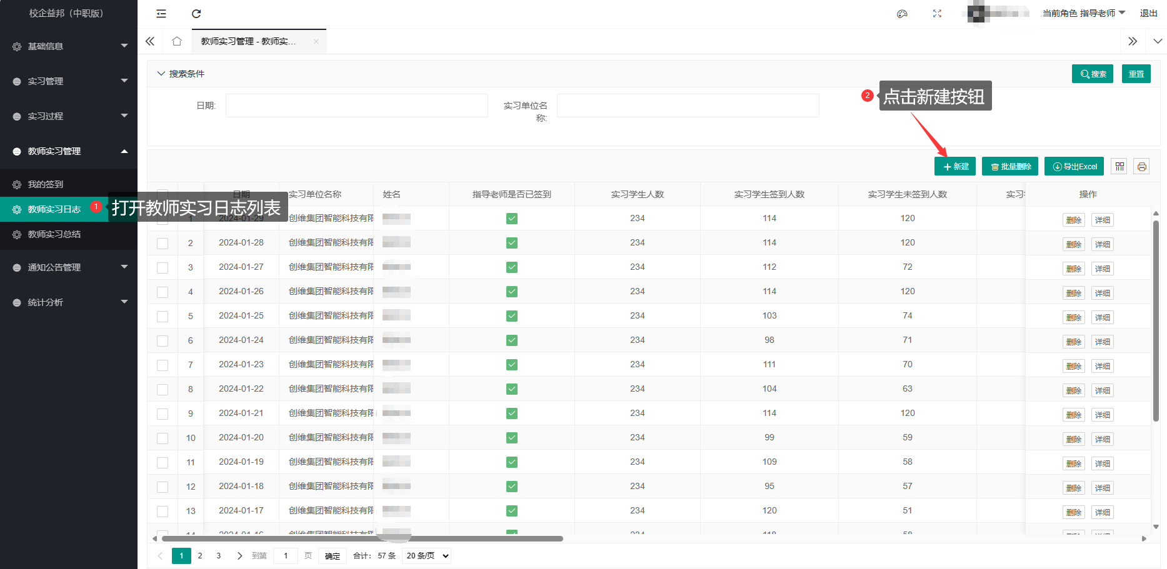Tick the checkbox for row 10
This screenshot has height=569, width=1167.
pos(163,438)
